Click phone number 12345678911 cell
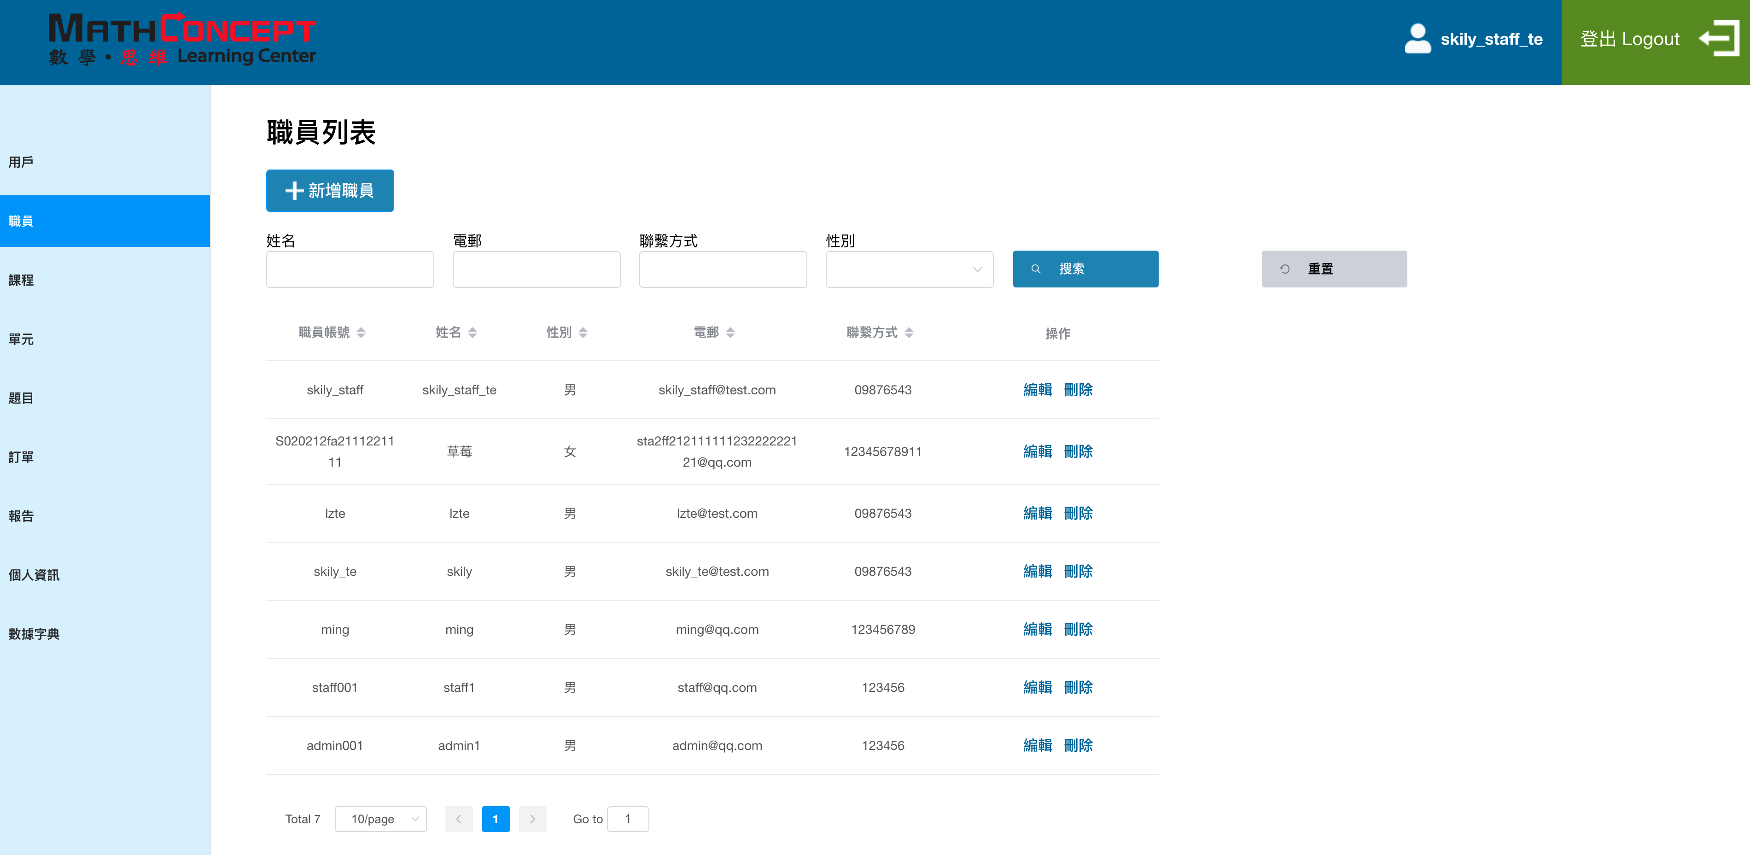The height and width of the screenshot is (855, 1750). click(882, 451)
